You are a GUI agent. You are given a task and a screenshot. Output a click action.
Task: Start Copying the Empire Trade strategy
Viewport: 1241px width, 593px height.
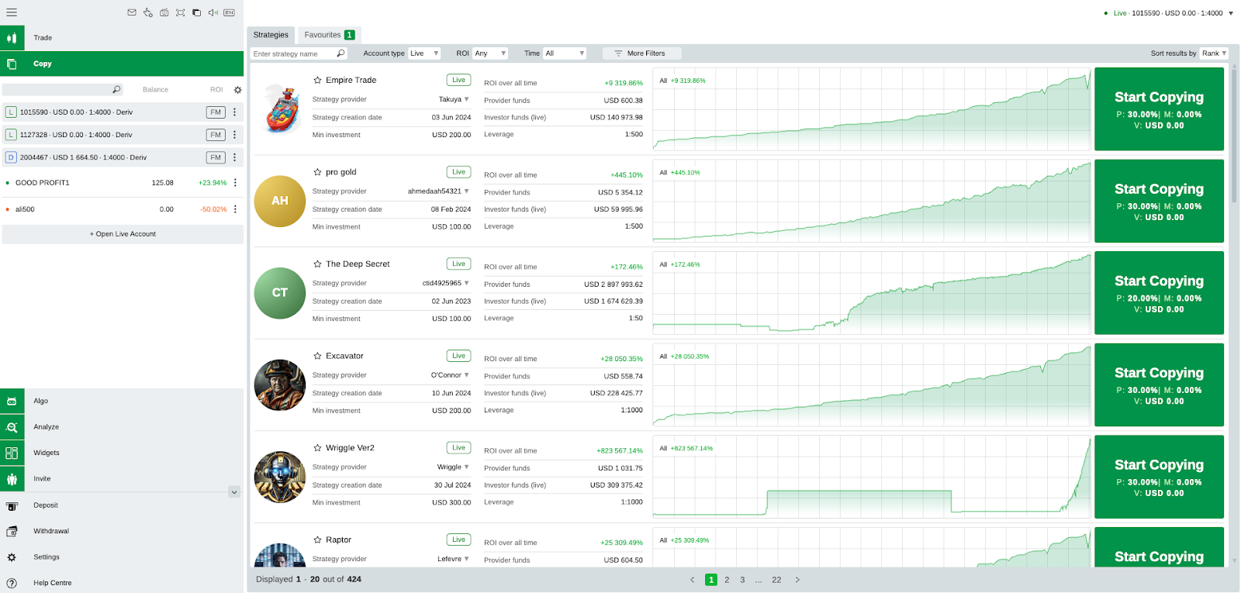(1159, 109)
